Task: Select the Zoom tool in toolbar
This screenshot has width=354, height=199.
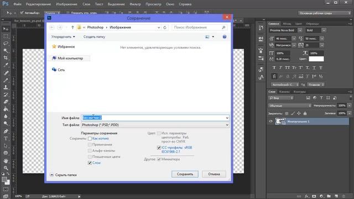Action: click(6, 168)
